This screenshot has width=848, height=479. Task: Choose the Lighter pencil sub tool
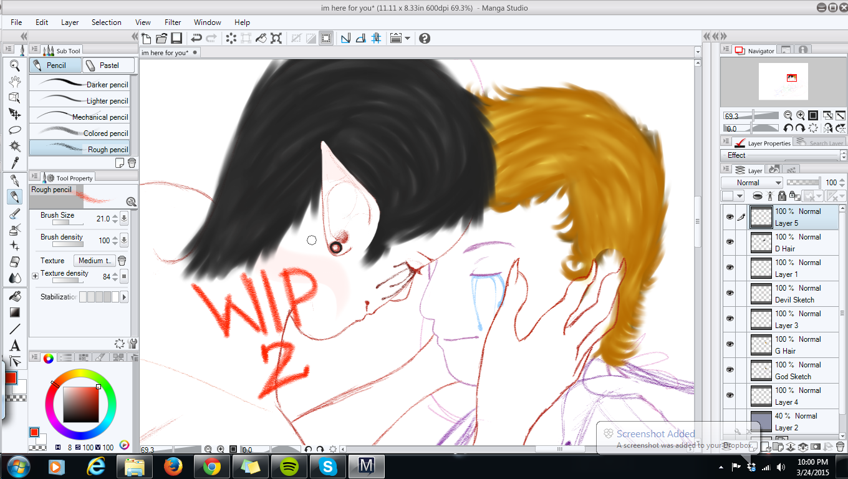[x=80, y=99]
